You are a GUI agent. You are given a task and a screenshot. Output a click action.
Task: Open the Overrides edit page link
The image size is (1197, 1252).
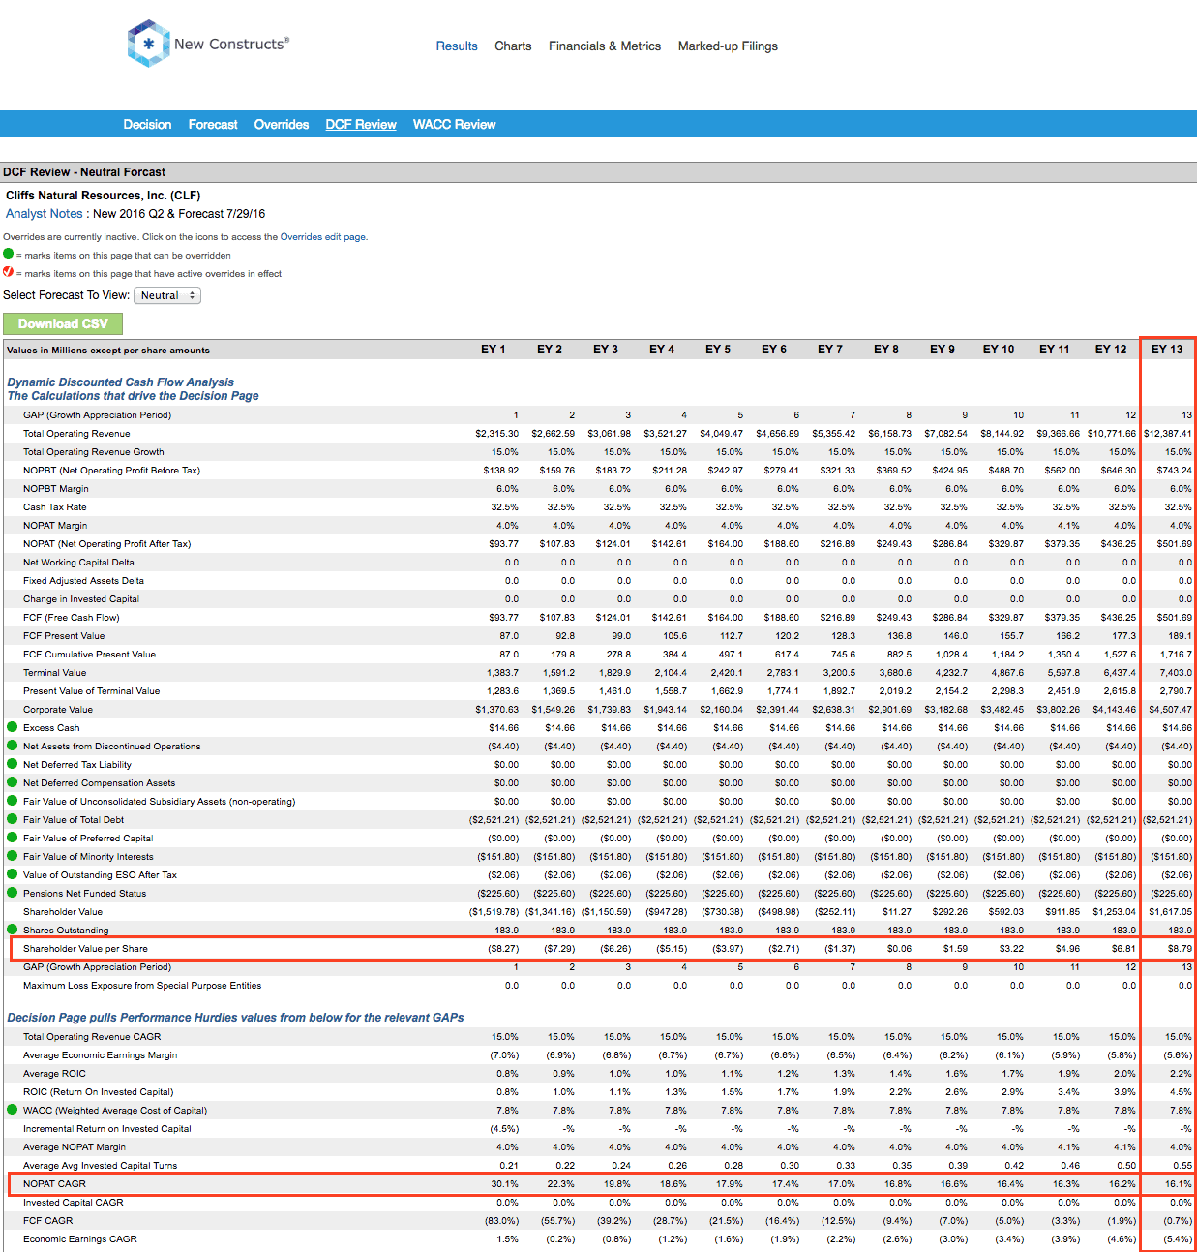click(323, 236)
